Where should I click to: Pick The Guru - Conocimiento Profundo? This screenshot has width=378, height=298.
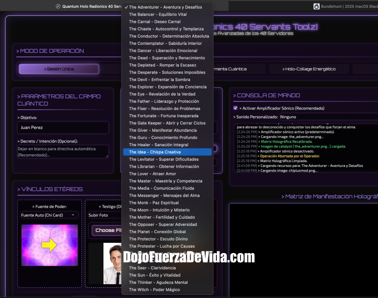tap(167, 138)
